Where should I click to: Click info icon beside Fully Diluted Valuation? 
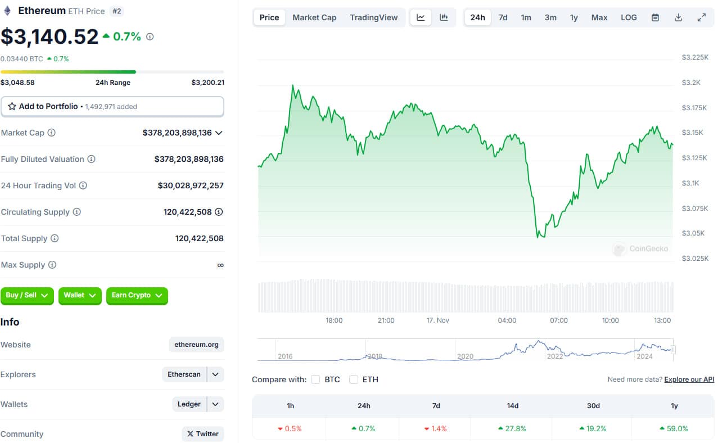pyautogui.click(x=91, y=159)
